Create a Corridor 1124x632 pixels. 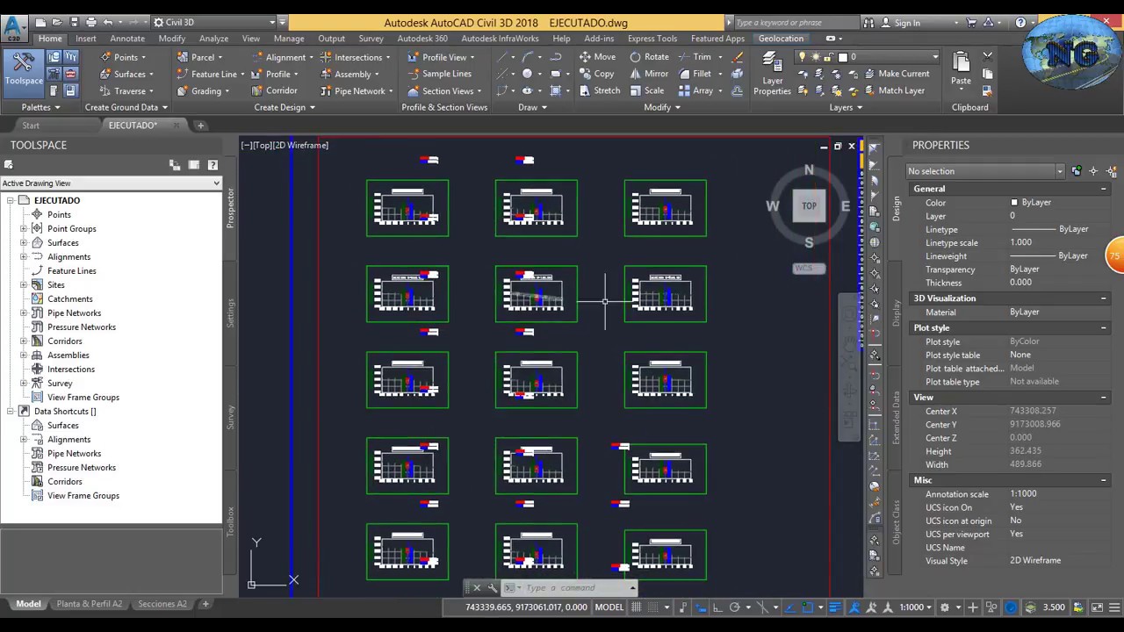[274, 90]
